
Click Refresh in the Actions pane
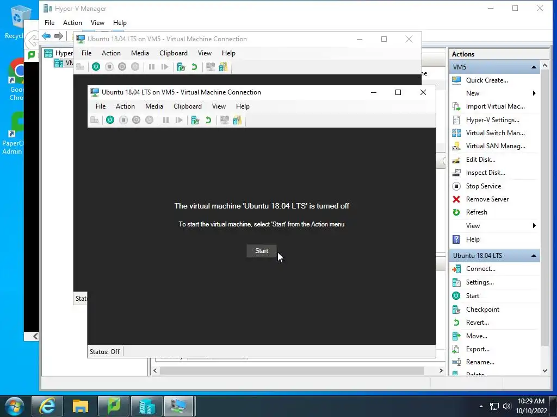coord(476,212)
